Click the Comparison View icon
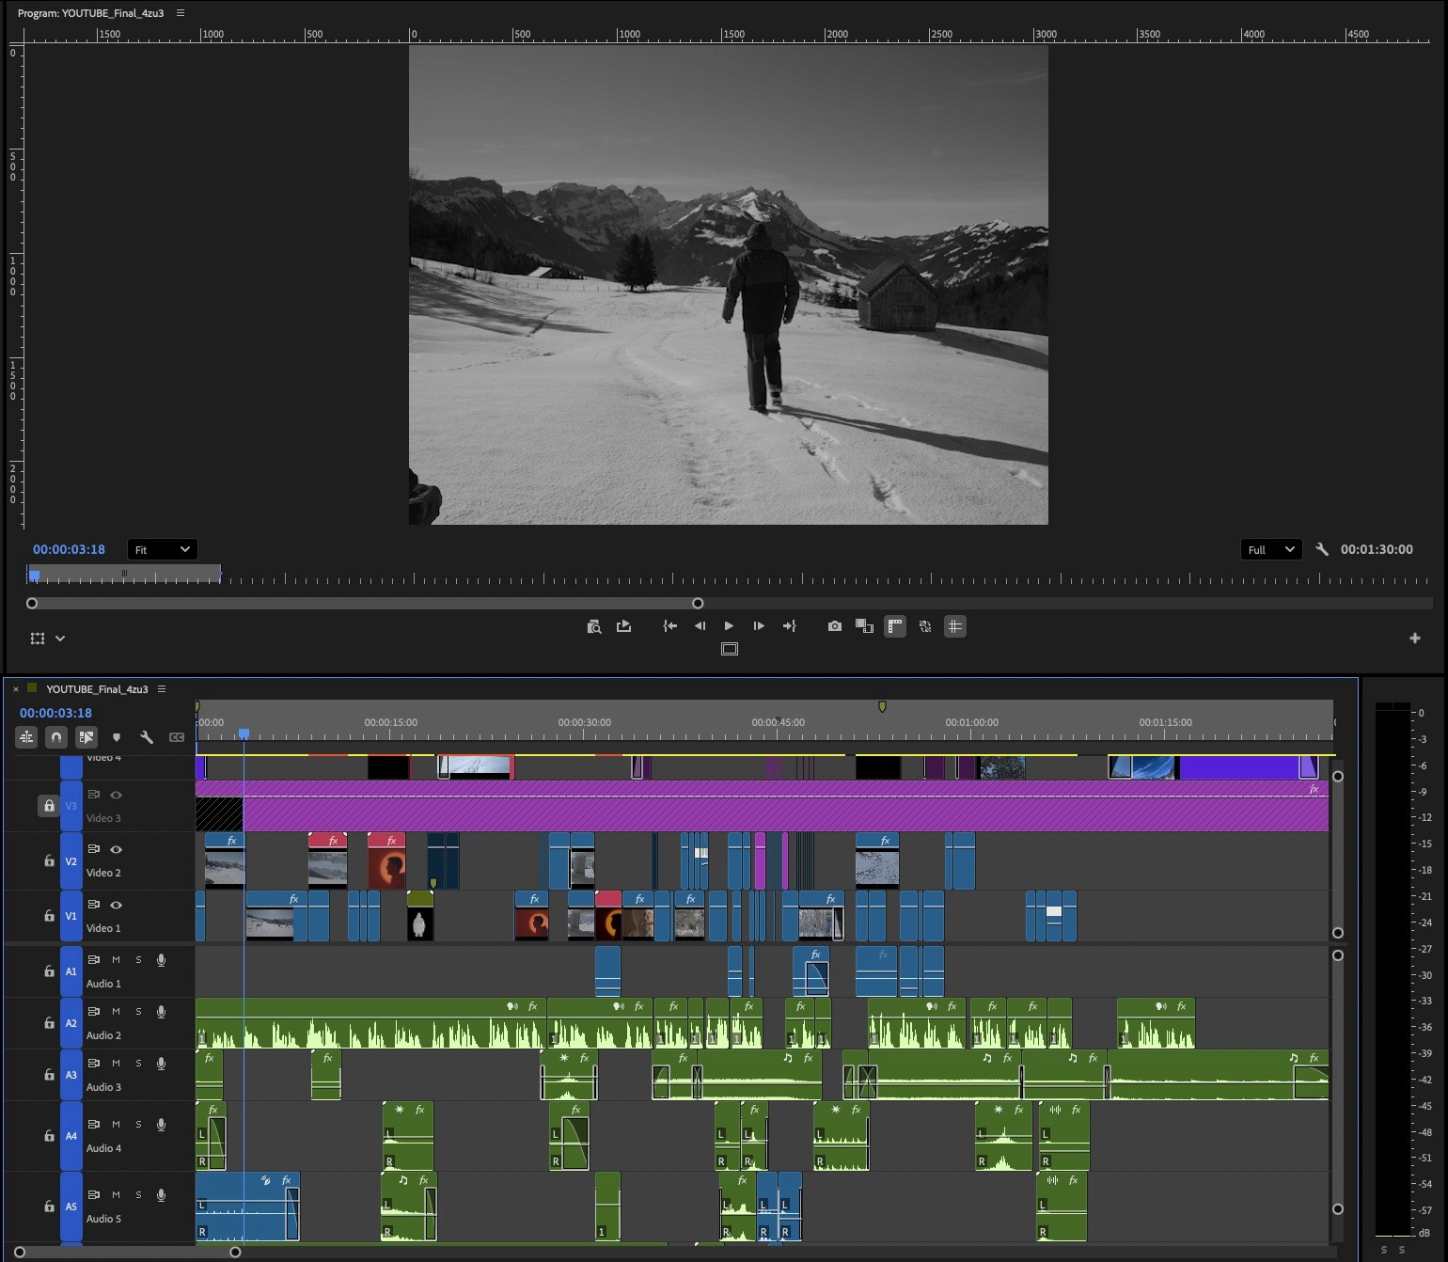This screenshot has height=1262, width=1448. pyautogui.click(x=864, y=626)
